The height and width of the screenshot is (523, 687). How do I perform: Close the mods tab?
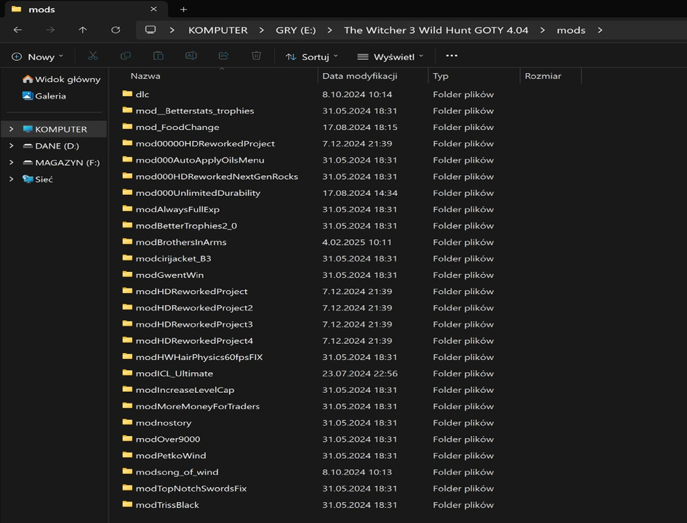(154, 8)
